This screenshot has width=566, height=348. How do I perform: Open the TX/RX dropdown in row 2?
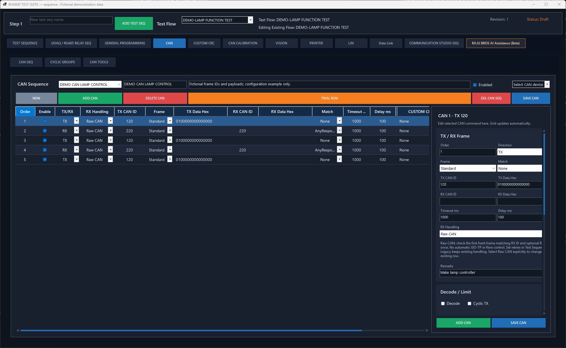point(76,130)
